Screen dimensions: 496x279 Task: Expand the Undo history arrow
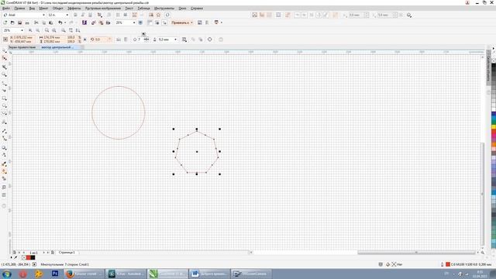65,22
